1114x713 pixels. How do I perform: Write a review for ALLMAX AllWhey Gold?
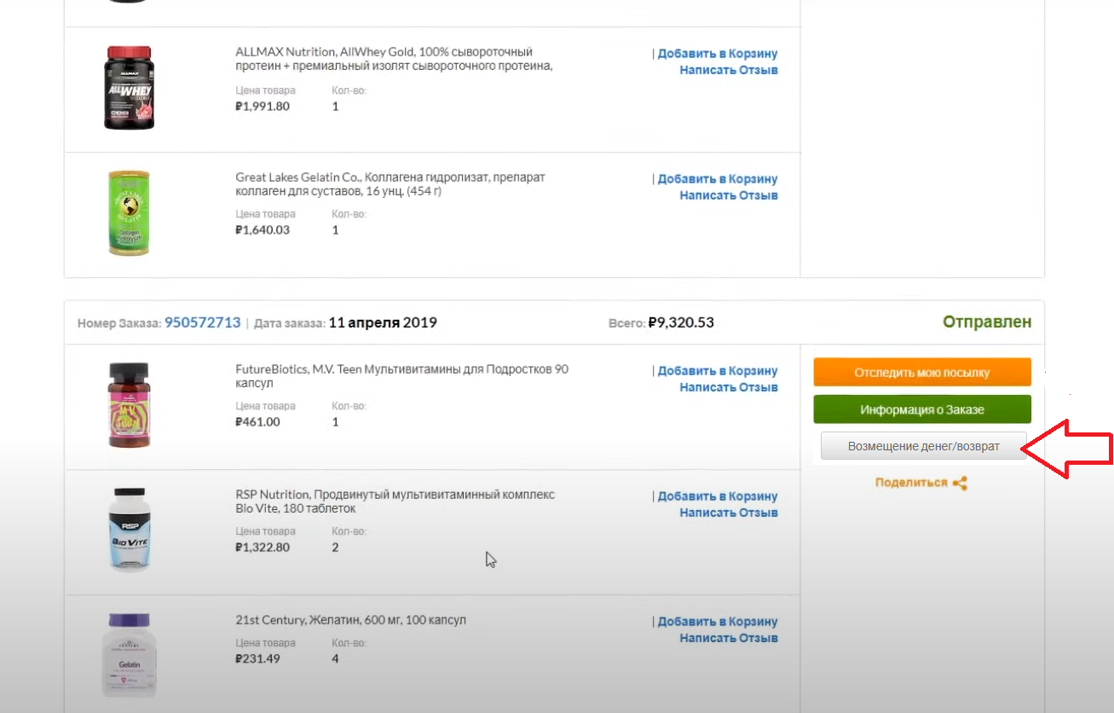tap(729, 70)
